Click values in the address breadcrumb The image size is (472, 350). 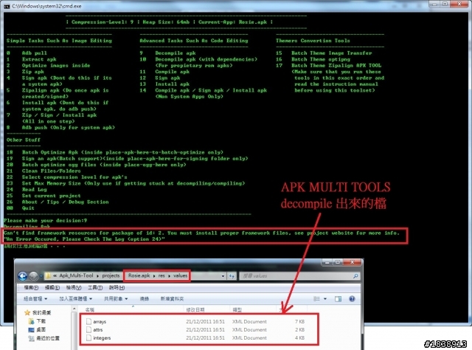click(x=180, y=276)
